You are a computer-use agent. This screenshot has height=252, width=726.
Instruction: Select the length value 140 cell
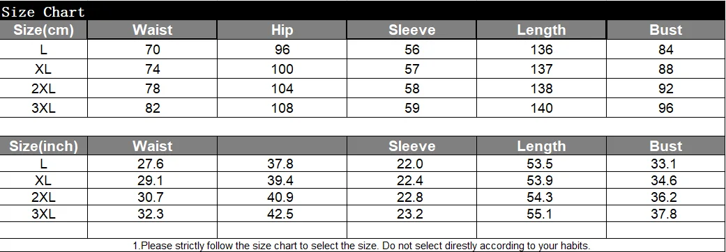tap(541, 108)
